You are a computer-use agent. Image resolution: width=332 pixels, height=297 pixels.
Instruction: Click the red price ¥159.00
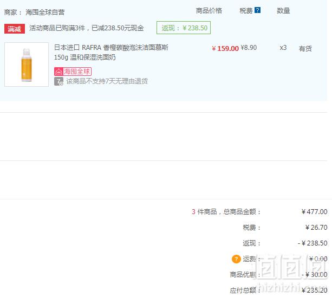[225, 49]
